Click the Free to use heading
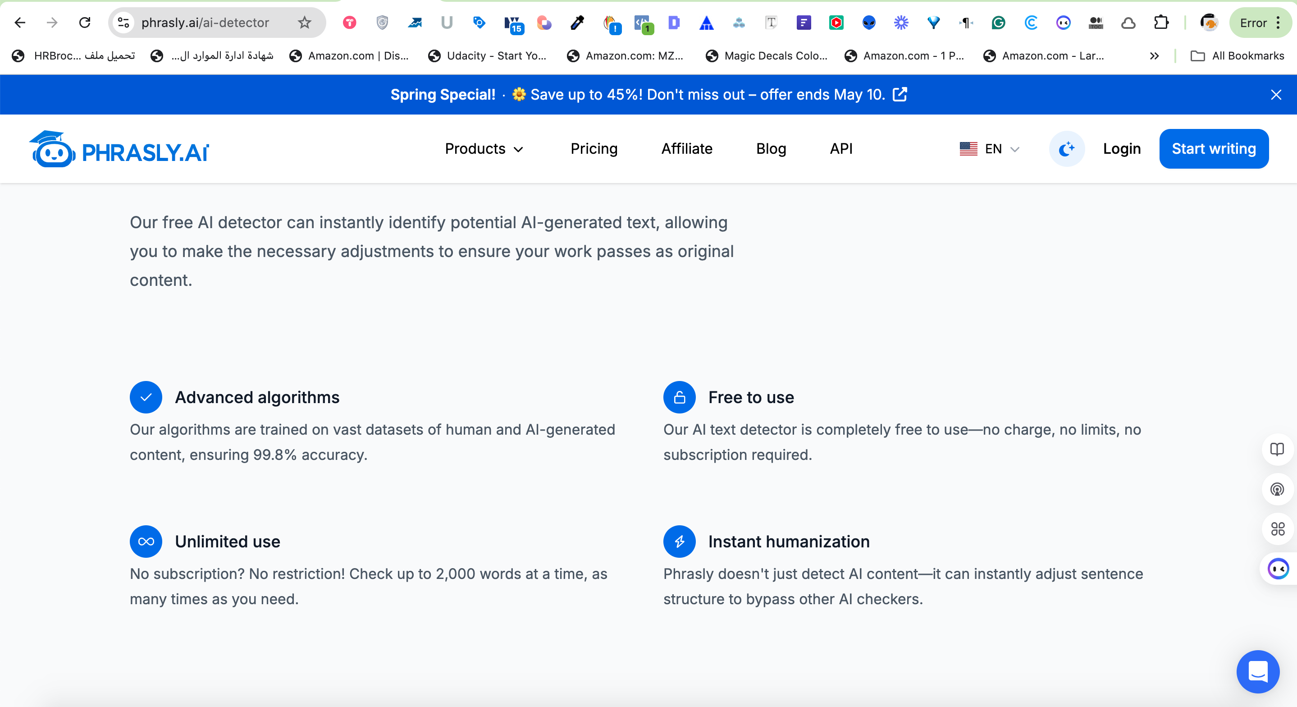The width and height of the screenshot is (1297, 707). pos(751,397)
